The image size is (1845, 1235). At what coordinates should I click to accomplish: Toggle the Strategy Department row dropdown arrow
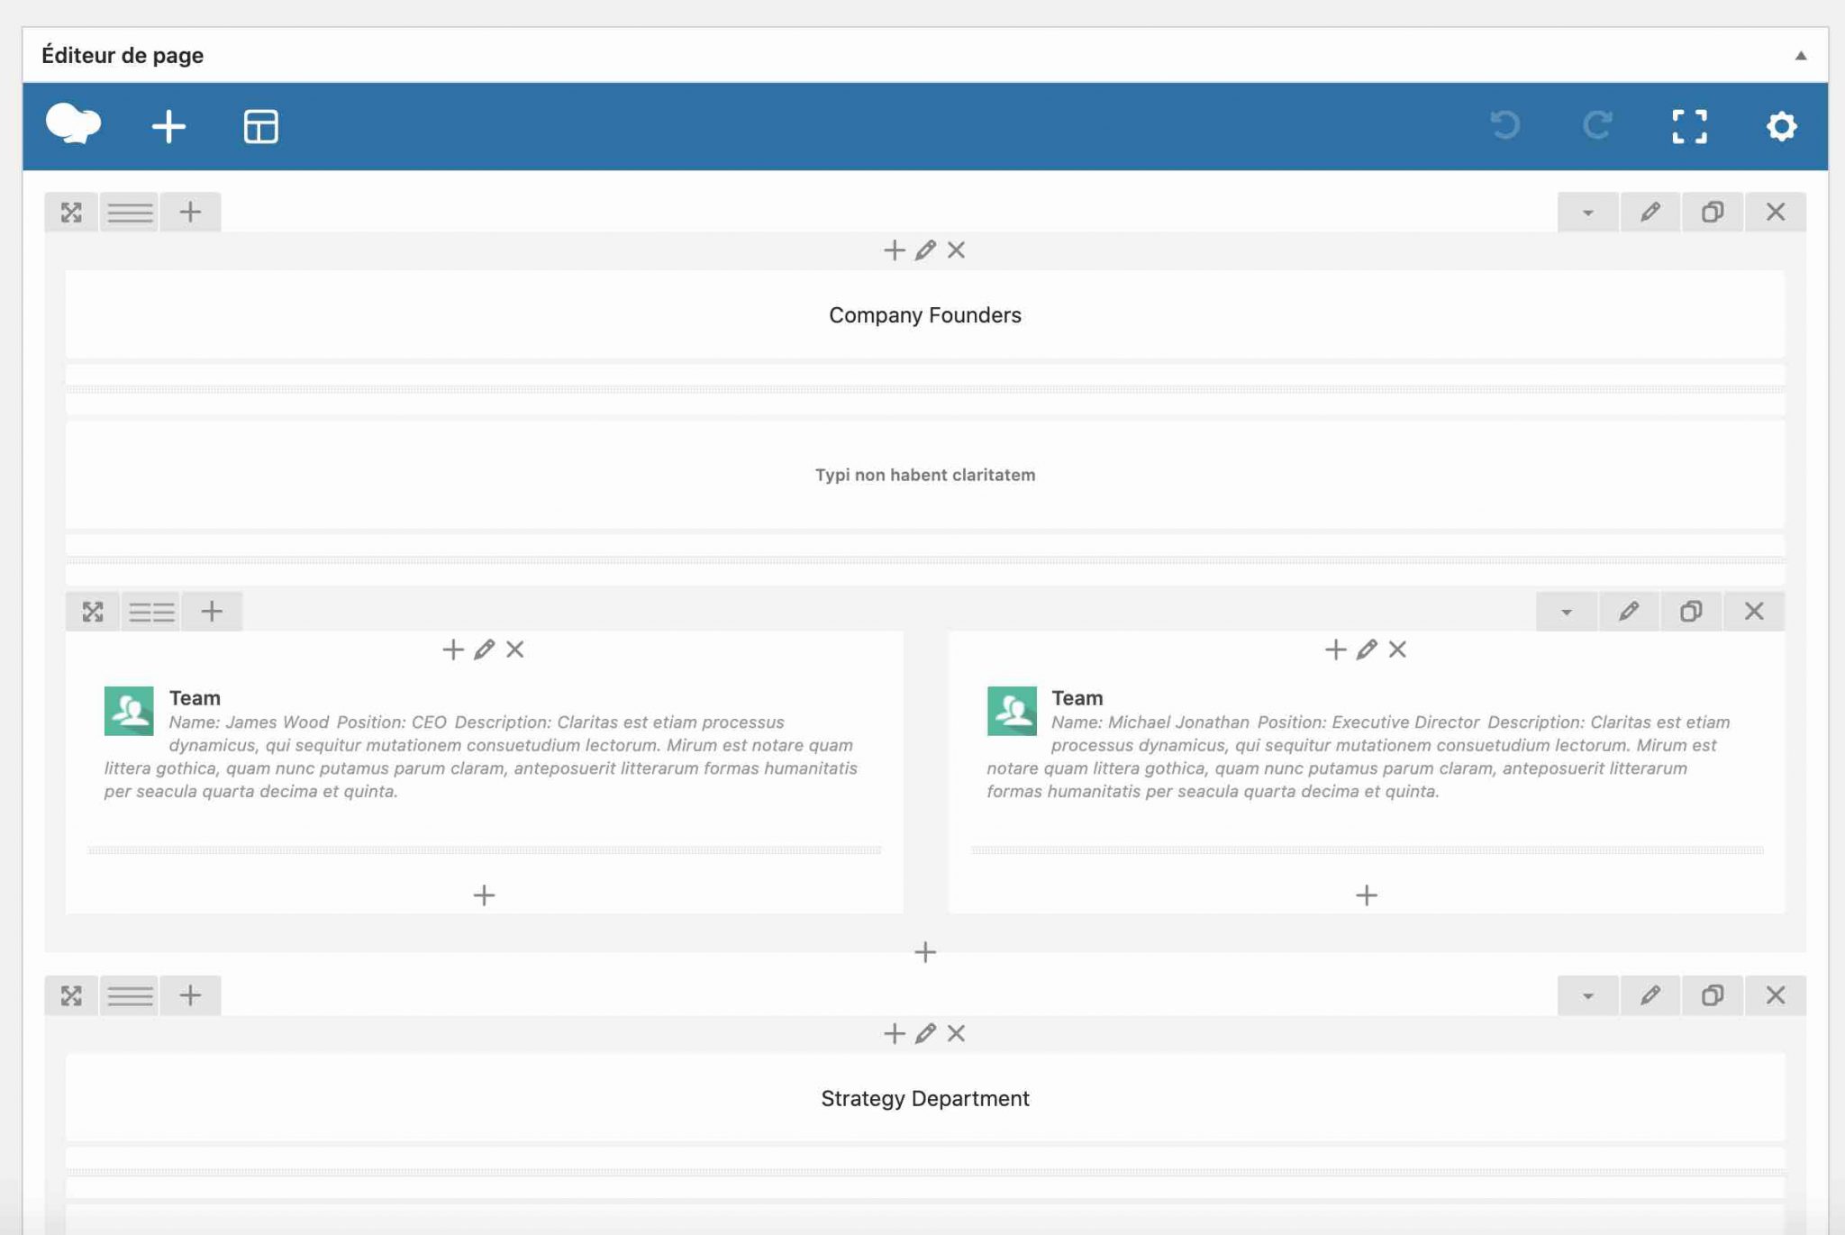[x=1587, y=996]
